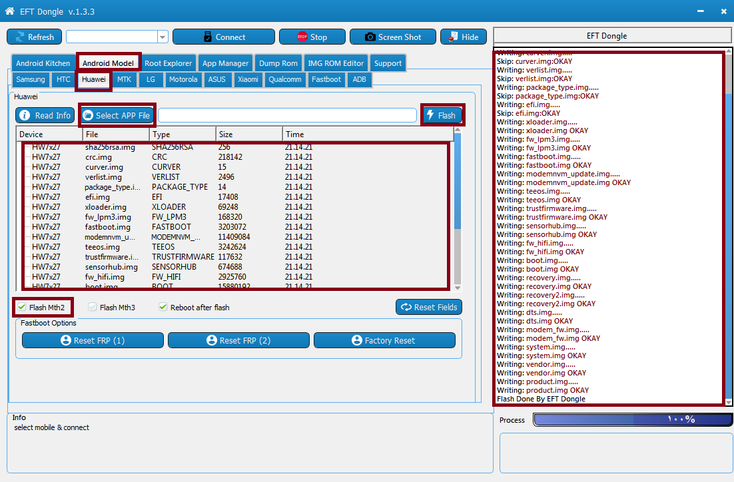
Task: Click file list scrollbar up arrow
Action: coord(458,130)
